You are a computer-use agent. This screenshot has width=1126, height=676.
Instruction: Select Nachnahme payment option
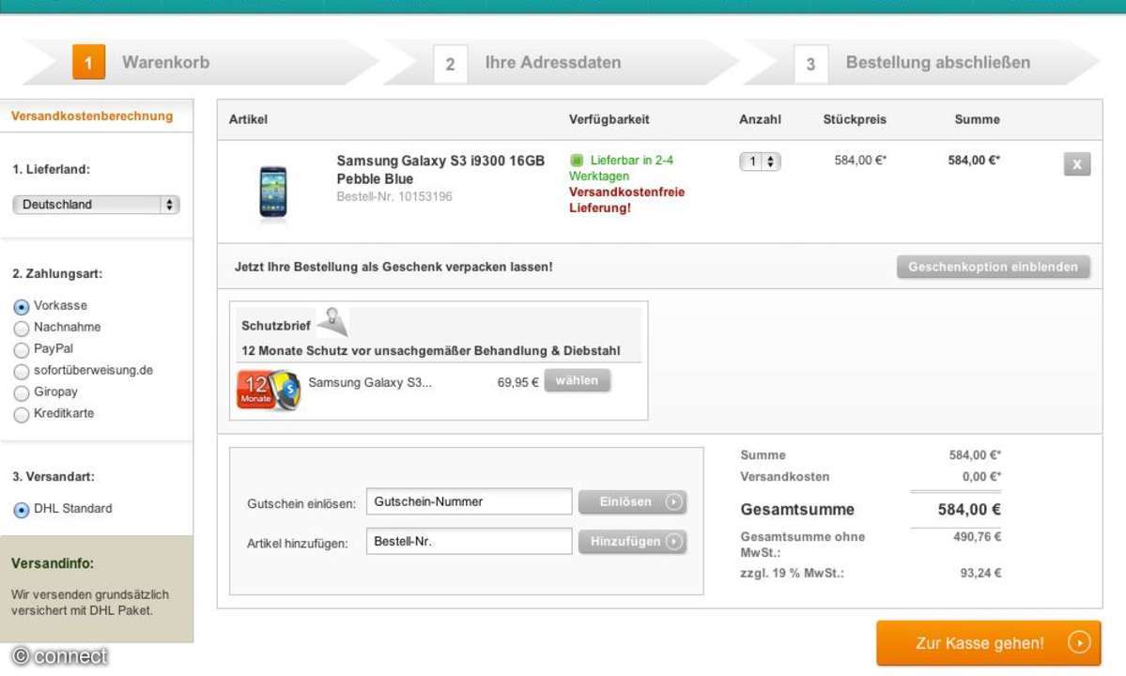click(x=22, y=328)
